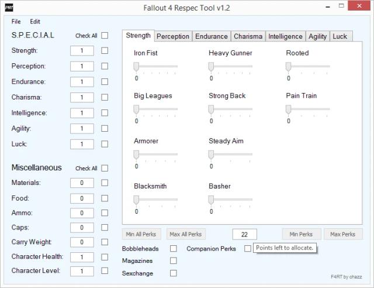Click the points left field showing 22

(244, 235)
